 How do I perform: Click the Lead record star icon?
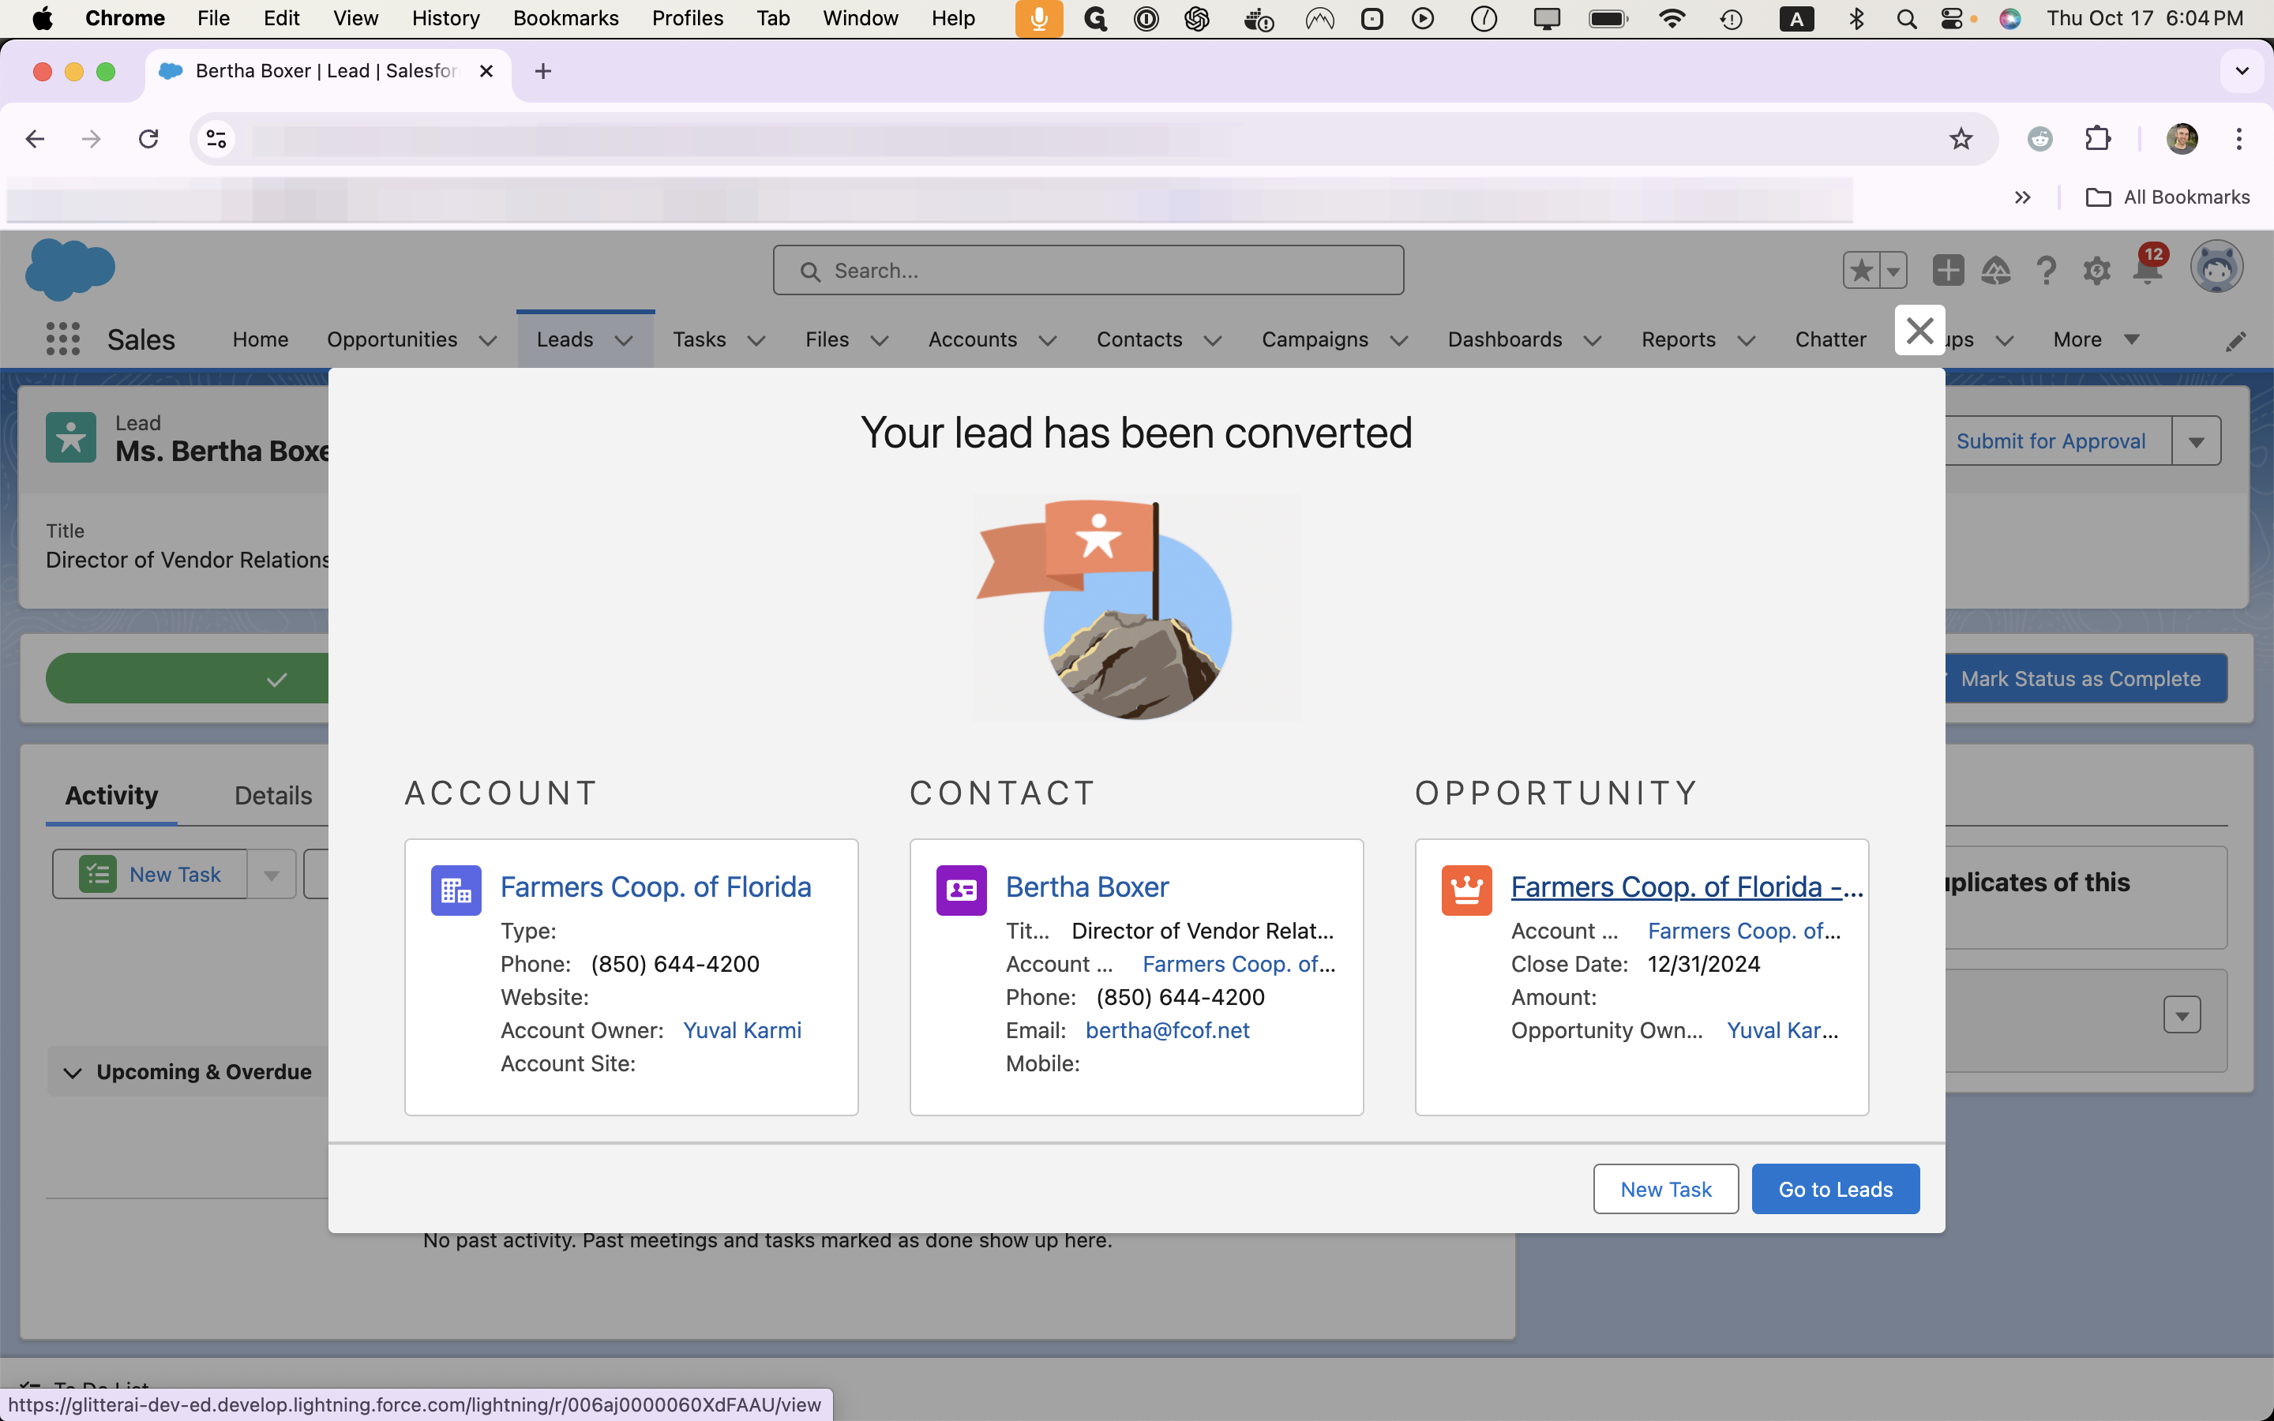71,437
